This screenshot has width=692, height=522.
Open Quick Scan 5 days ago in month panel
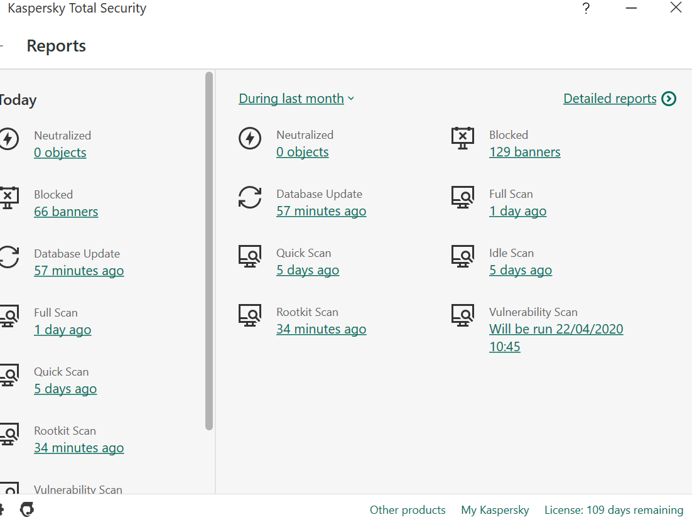click(x=308, y=270)
